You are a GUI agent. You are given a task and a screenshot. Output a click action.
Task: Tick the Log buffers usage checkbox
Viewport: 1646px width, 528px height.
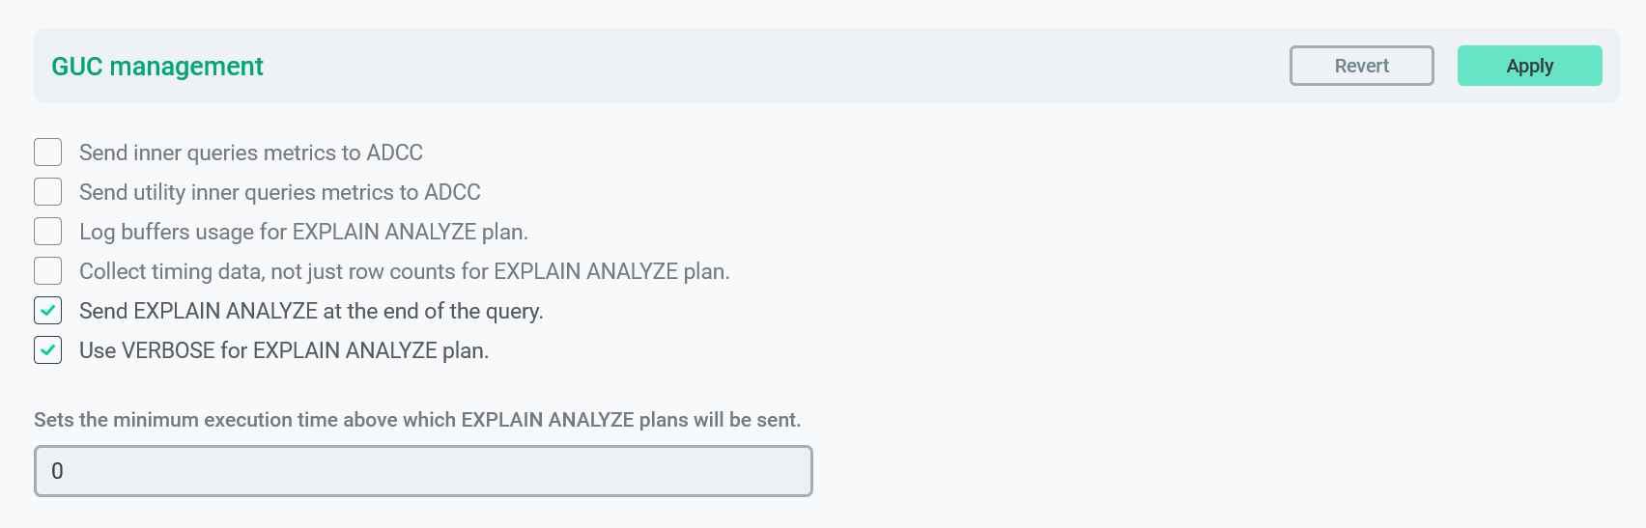coord(47,232)
